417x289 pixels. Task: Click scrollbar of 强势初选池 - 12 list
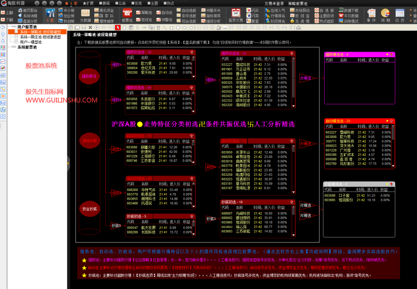pos(293,82)
